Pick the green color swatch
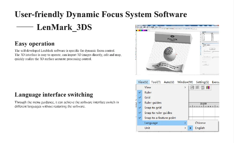Viewport: 234px width, 143px height. (141, 30)
